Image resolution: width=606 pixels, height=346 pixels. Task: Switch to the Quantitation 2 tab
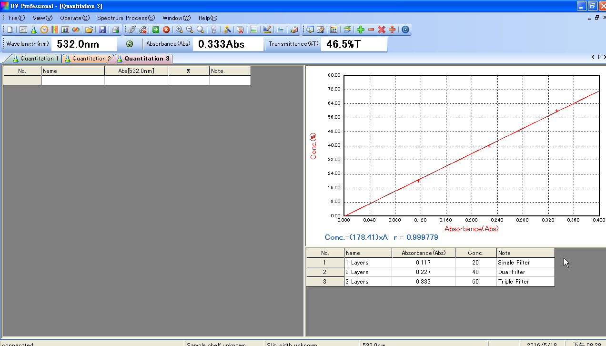point(88,59)
